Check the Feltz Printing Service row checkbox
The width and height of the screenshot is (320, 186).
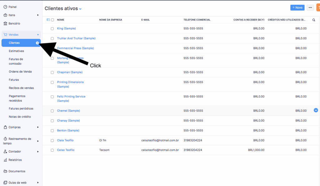coord(52,97)
